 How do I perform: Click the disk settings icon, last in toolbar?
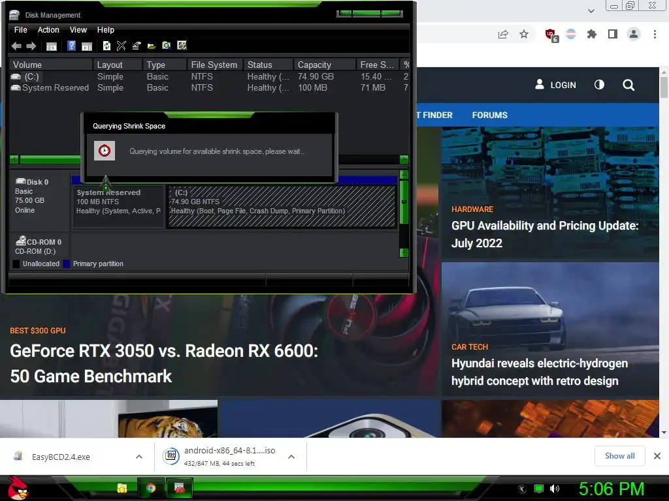(182, 46)
